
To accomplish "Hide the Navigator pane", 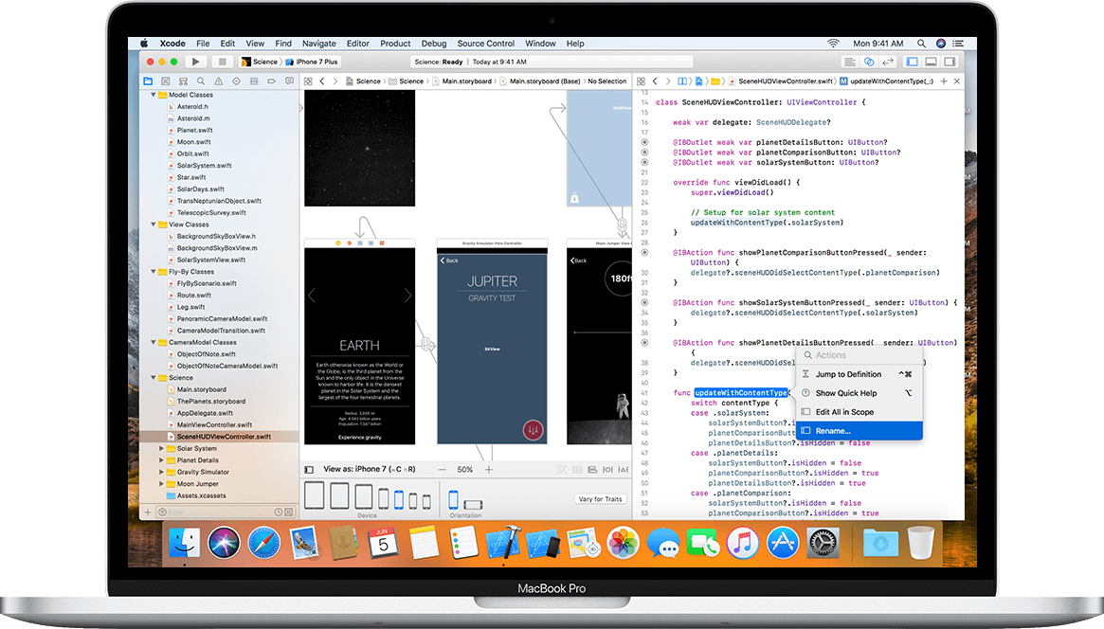I will tap(913, 62).
